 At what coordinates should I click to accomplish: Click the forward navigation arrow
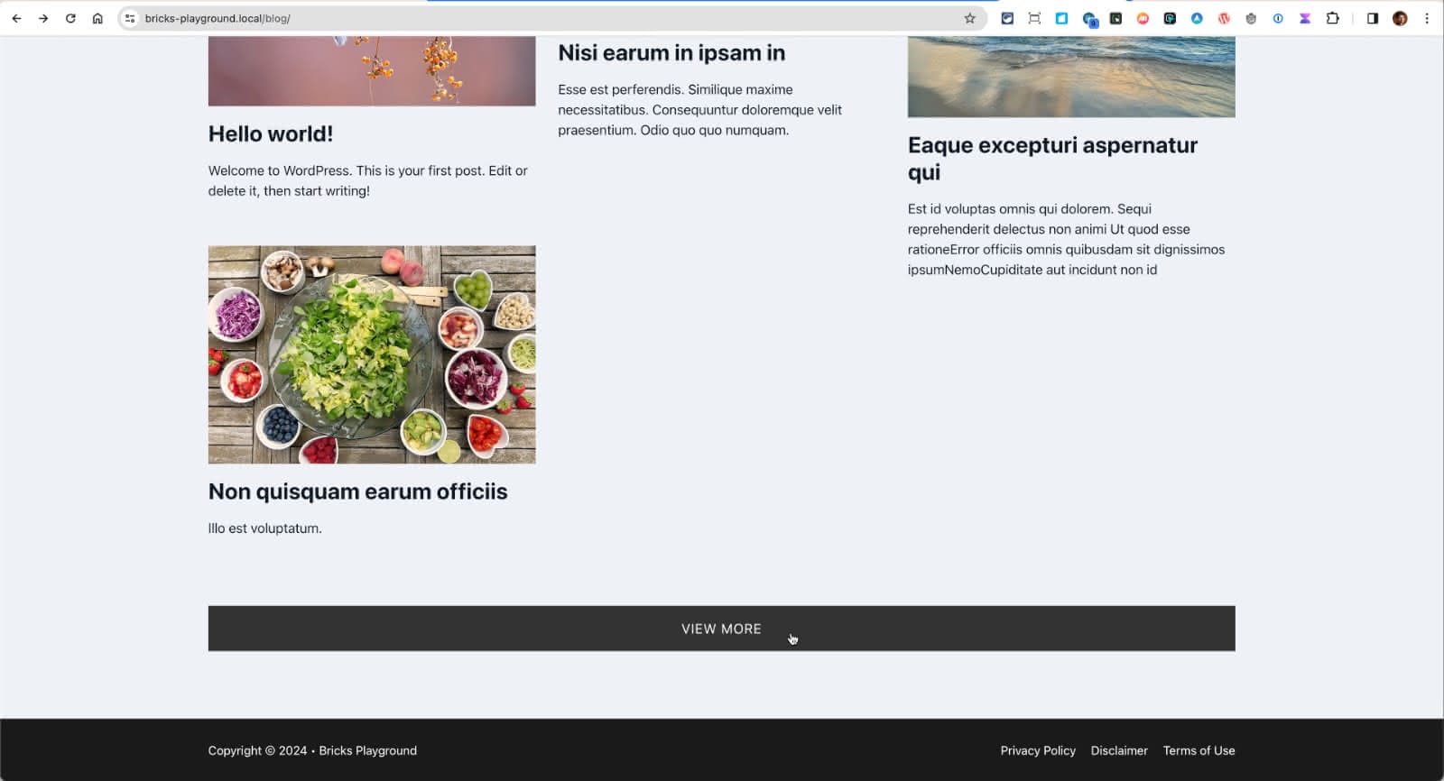[43, 18]
